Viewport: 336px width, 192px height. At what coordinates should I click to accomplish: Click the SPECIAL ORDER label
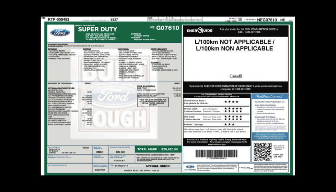pos(158,166)
